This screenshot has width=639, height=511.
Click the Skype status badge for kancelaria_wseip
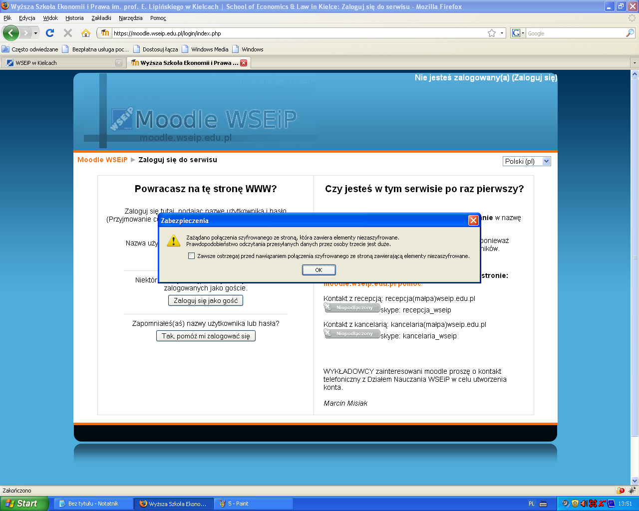352,333
